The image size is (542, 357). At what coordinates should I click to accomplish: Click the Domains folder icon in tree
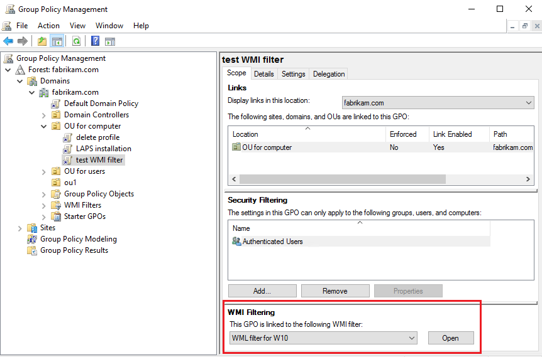pos(32,81)
